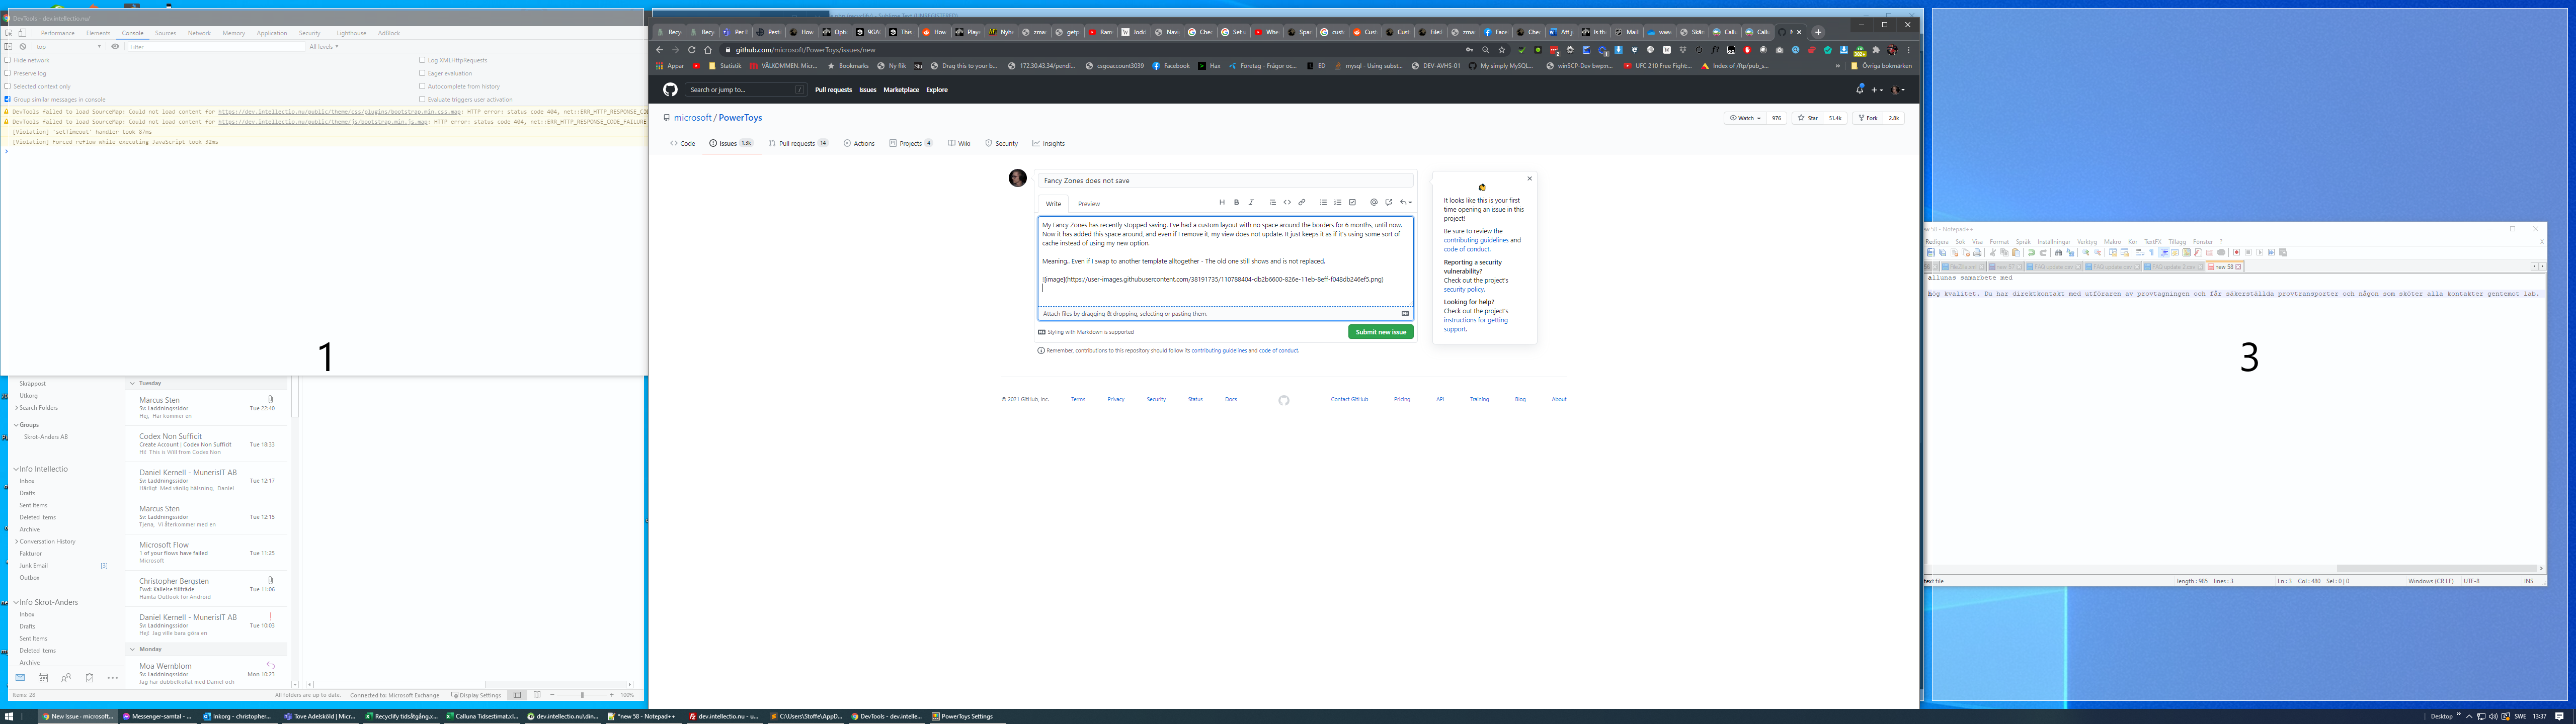Switch to the DevTools Network tab
Image resolution: width=2576 pixels, height=724 pixels.
(199, 33)
